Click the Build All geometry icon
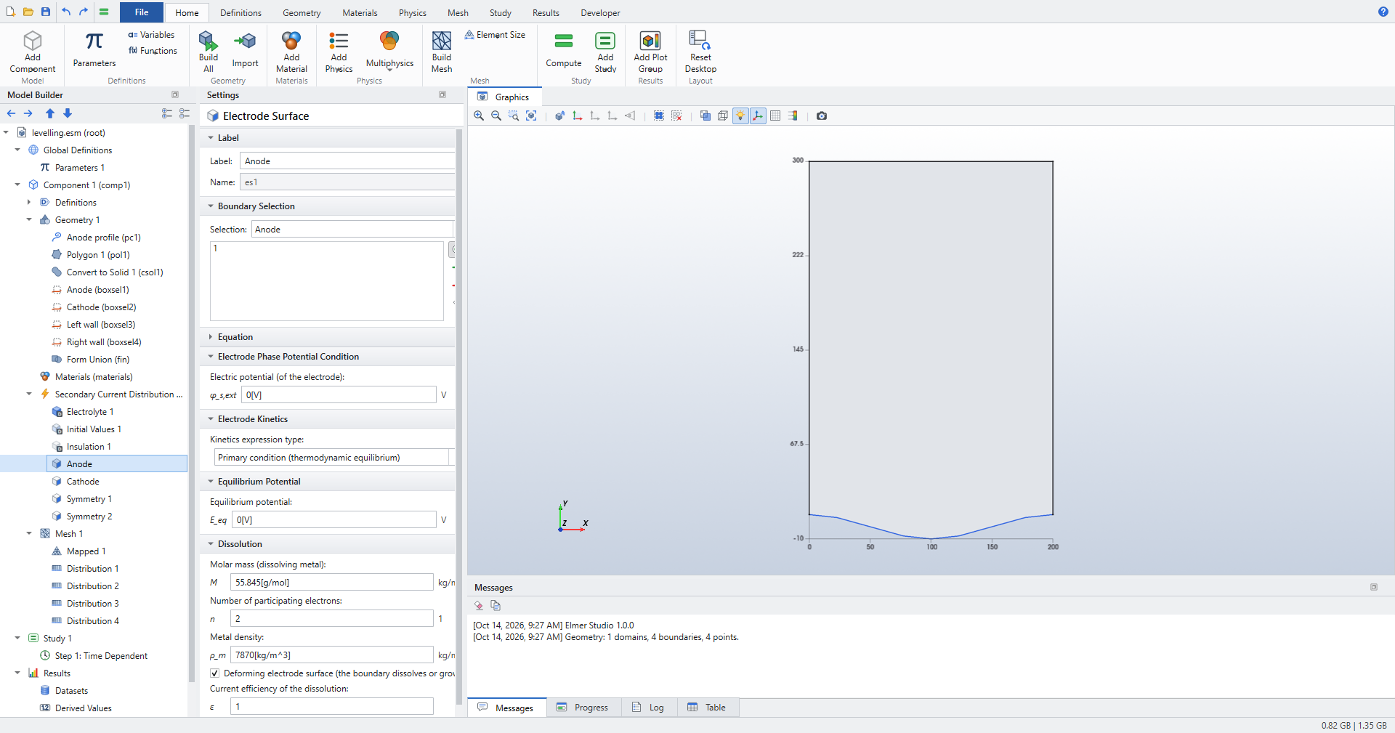The image size is (1395, 733). click(209, 52)
